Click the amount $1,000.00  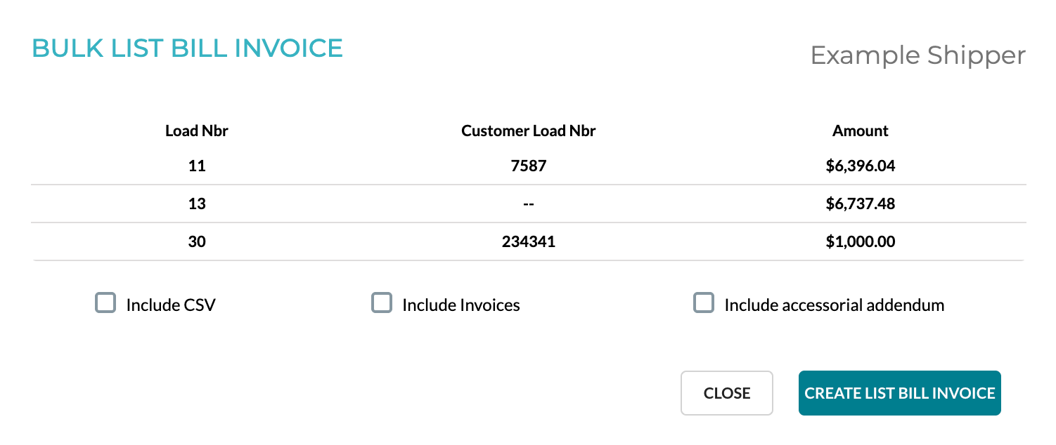click(x=861, y=241)
